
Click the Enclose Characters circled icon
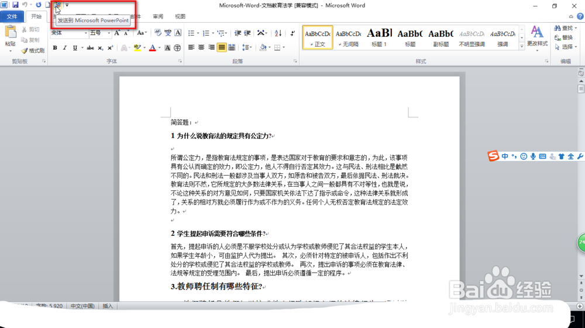point(178,48)
